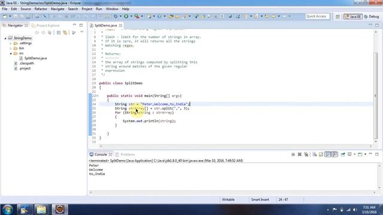Click Clear Console icon

click(315, 154)
